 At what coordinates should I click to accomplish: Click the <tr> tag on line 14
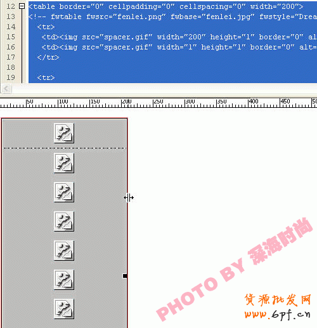(46, 27)
